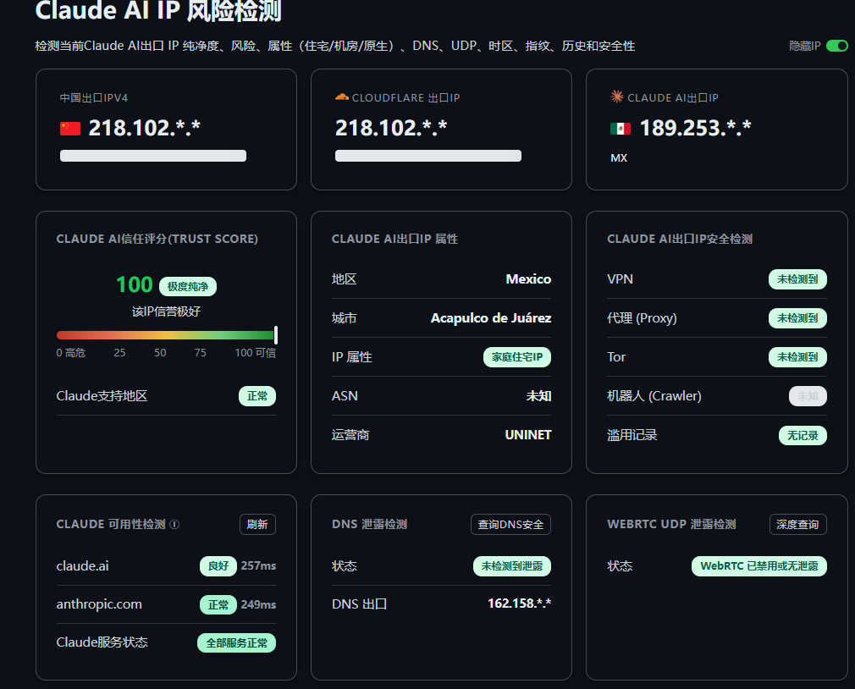Click the region value Mexico
Screen dimensions: 855x689
tap(528, 279)
